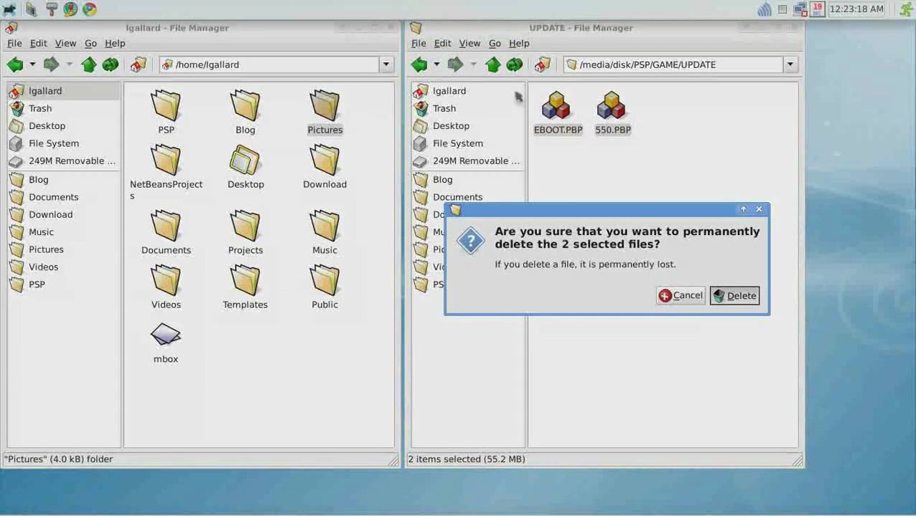Select the 550.PBP file icon
916x516 pixels.
612,106
